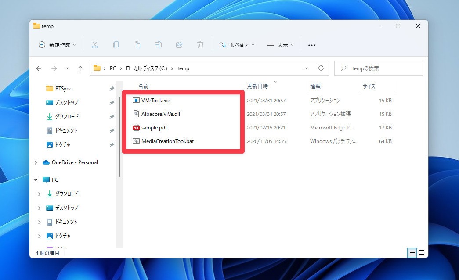Open the 表示 view menu

[x=280, y=45]
